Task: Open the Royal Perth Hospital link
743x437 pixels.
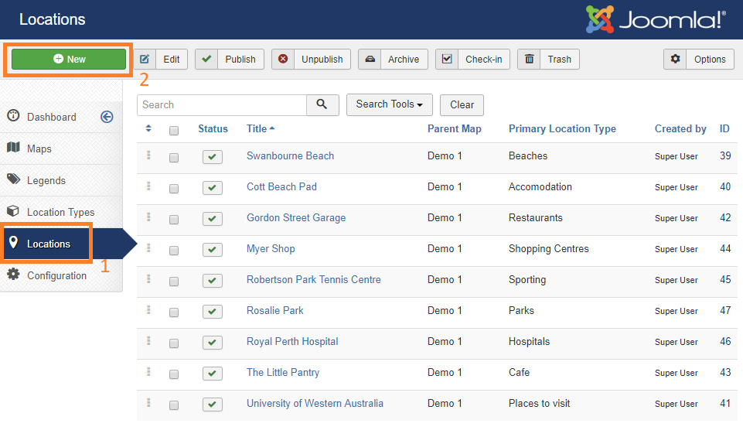Action: 292,342
